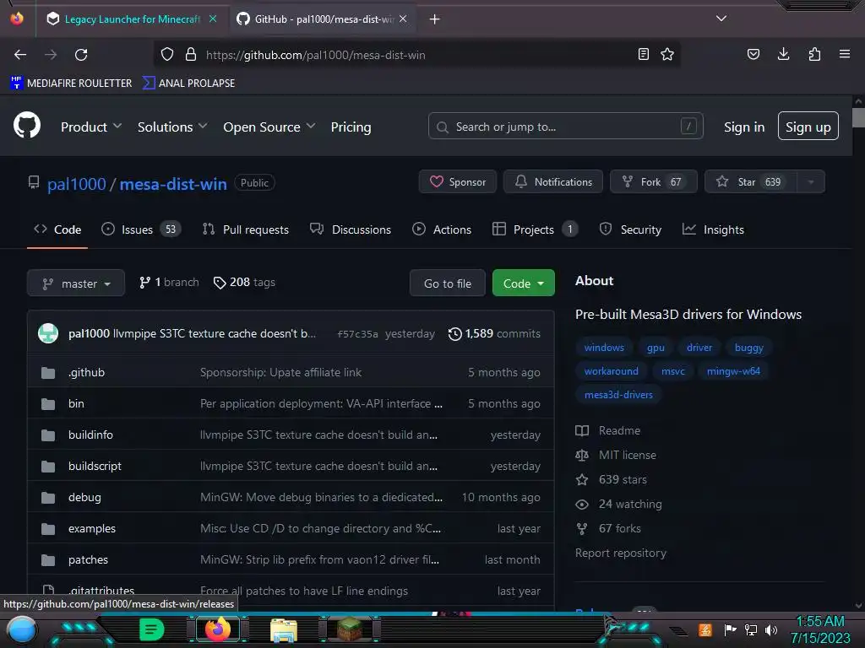865x648 pixels.
Task: Open the list all tabs chevron
Action: (721, 19)
